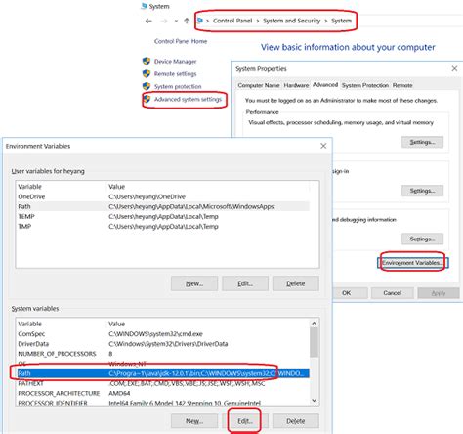Expand chevron after System and Security breadcrumb
The width and height of the screenshot is (463, 434).
[326, 21]
